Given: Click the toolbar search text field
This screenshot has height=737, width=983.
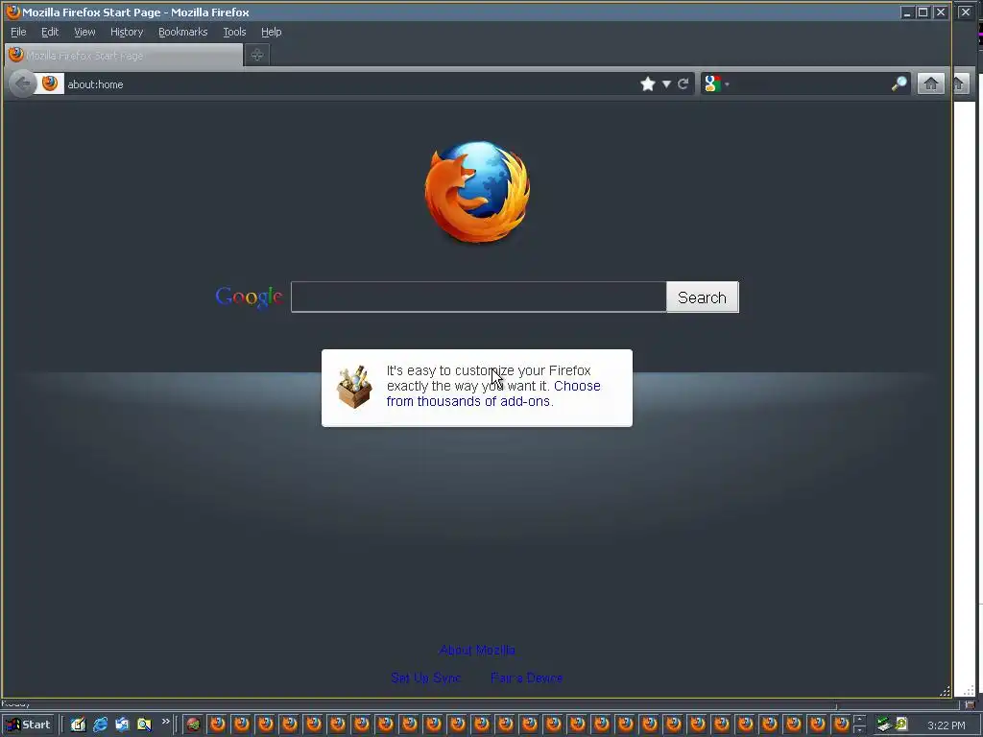Looking at the screenshot, I should [x=810, y=84].
